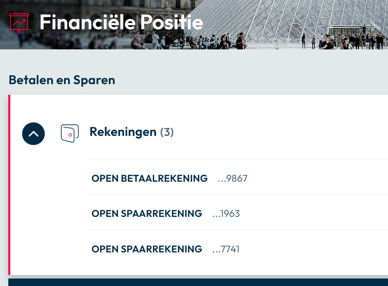Click the Financiële Positie chart icon
The height and width of the screenshot is (286, 388).
point(19,23)
